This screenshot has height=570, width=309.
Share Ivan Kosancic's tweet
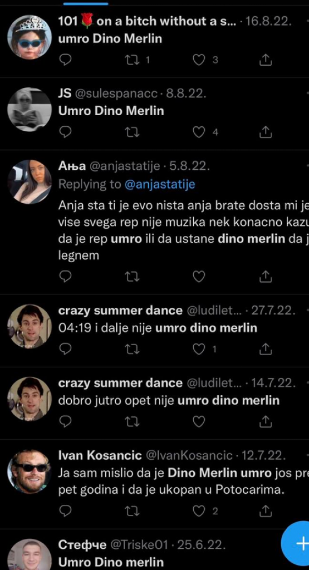click(265, 511)
